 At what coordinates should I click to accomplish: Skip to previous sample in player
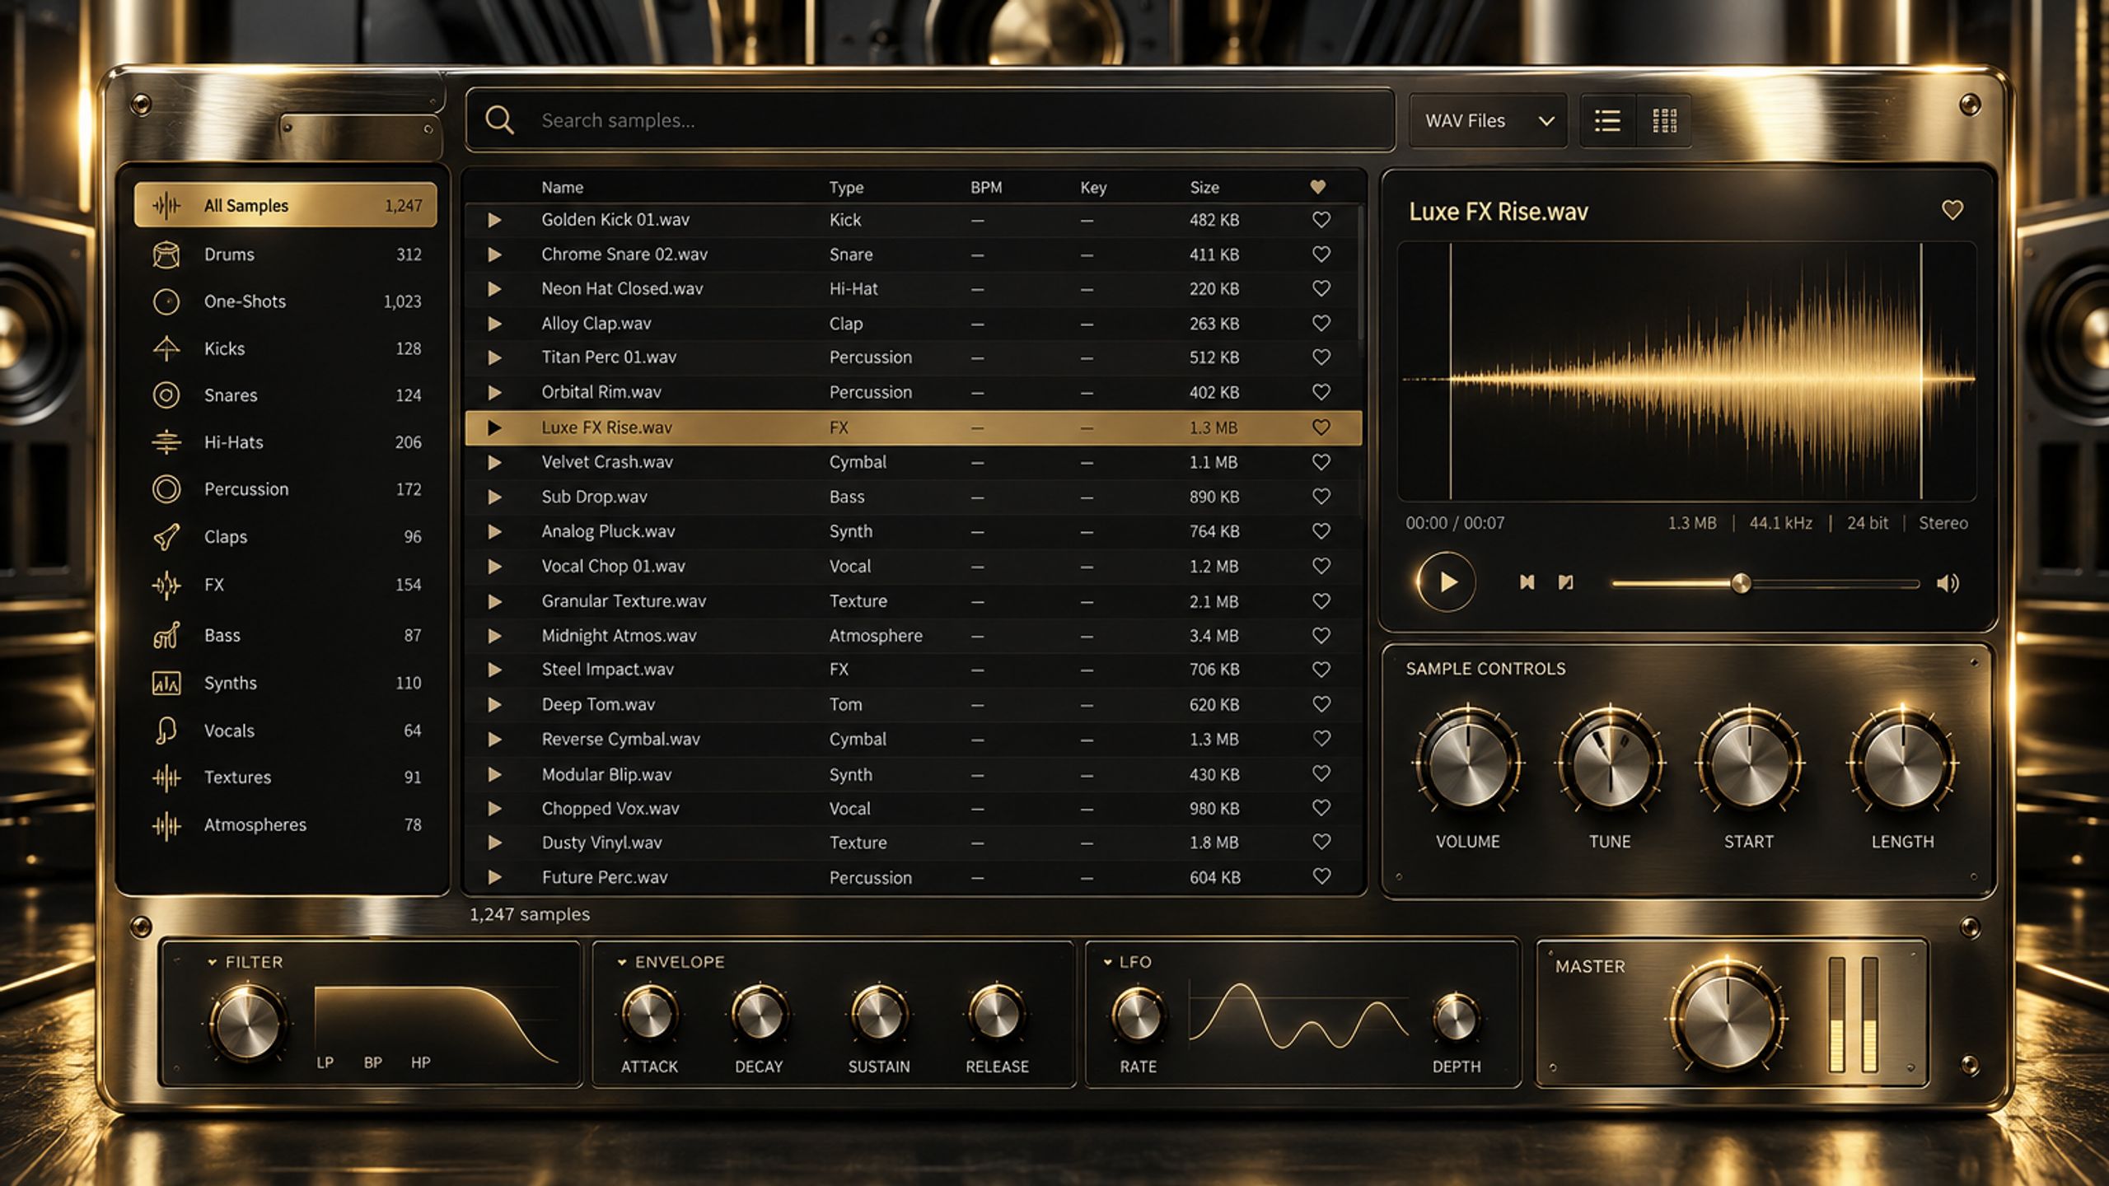point(1527,582)
